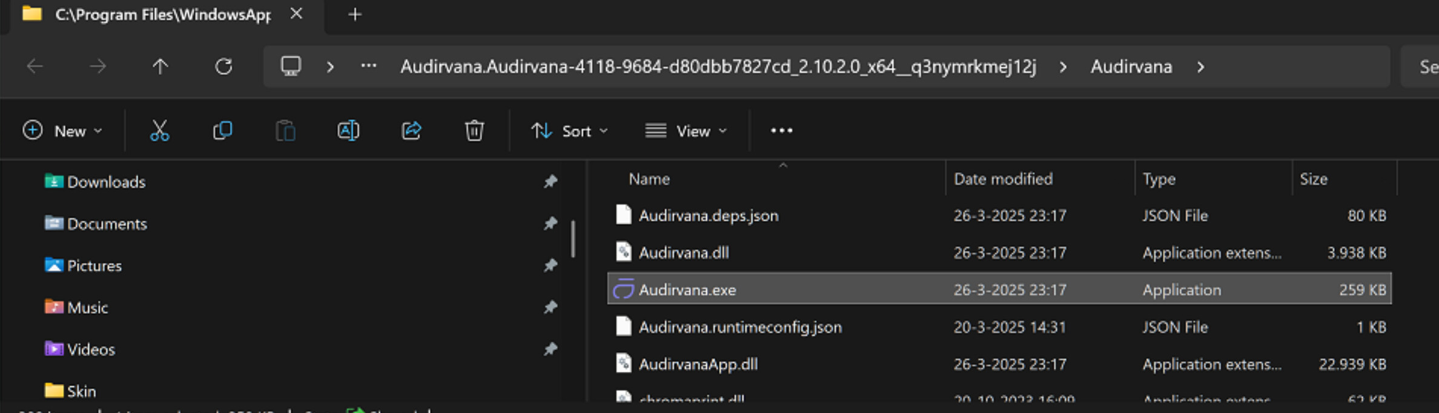This screenshot has width=1439, height=413.
Task: Click the Paste clipboard icon
Action: point(285,131)
